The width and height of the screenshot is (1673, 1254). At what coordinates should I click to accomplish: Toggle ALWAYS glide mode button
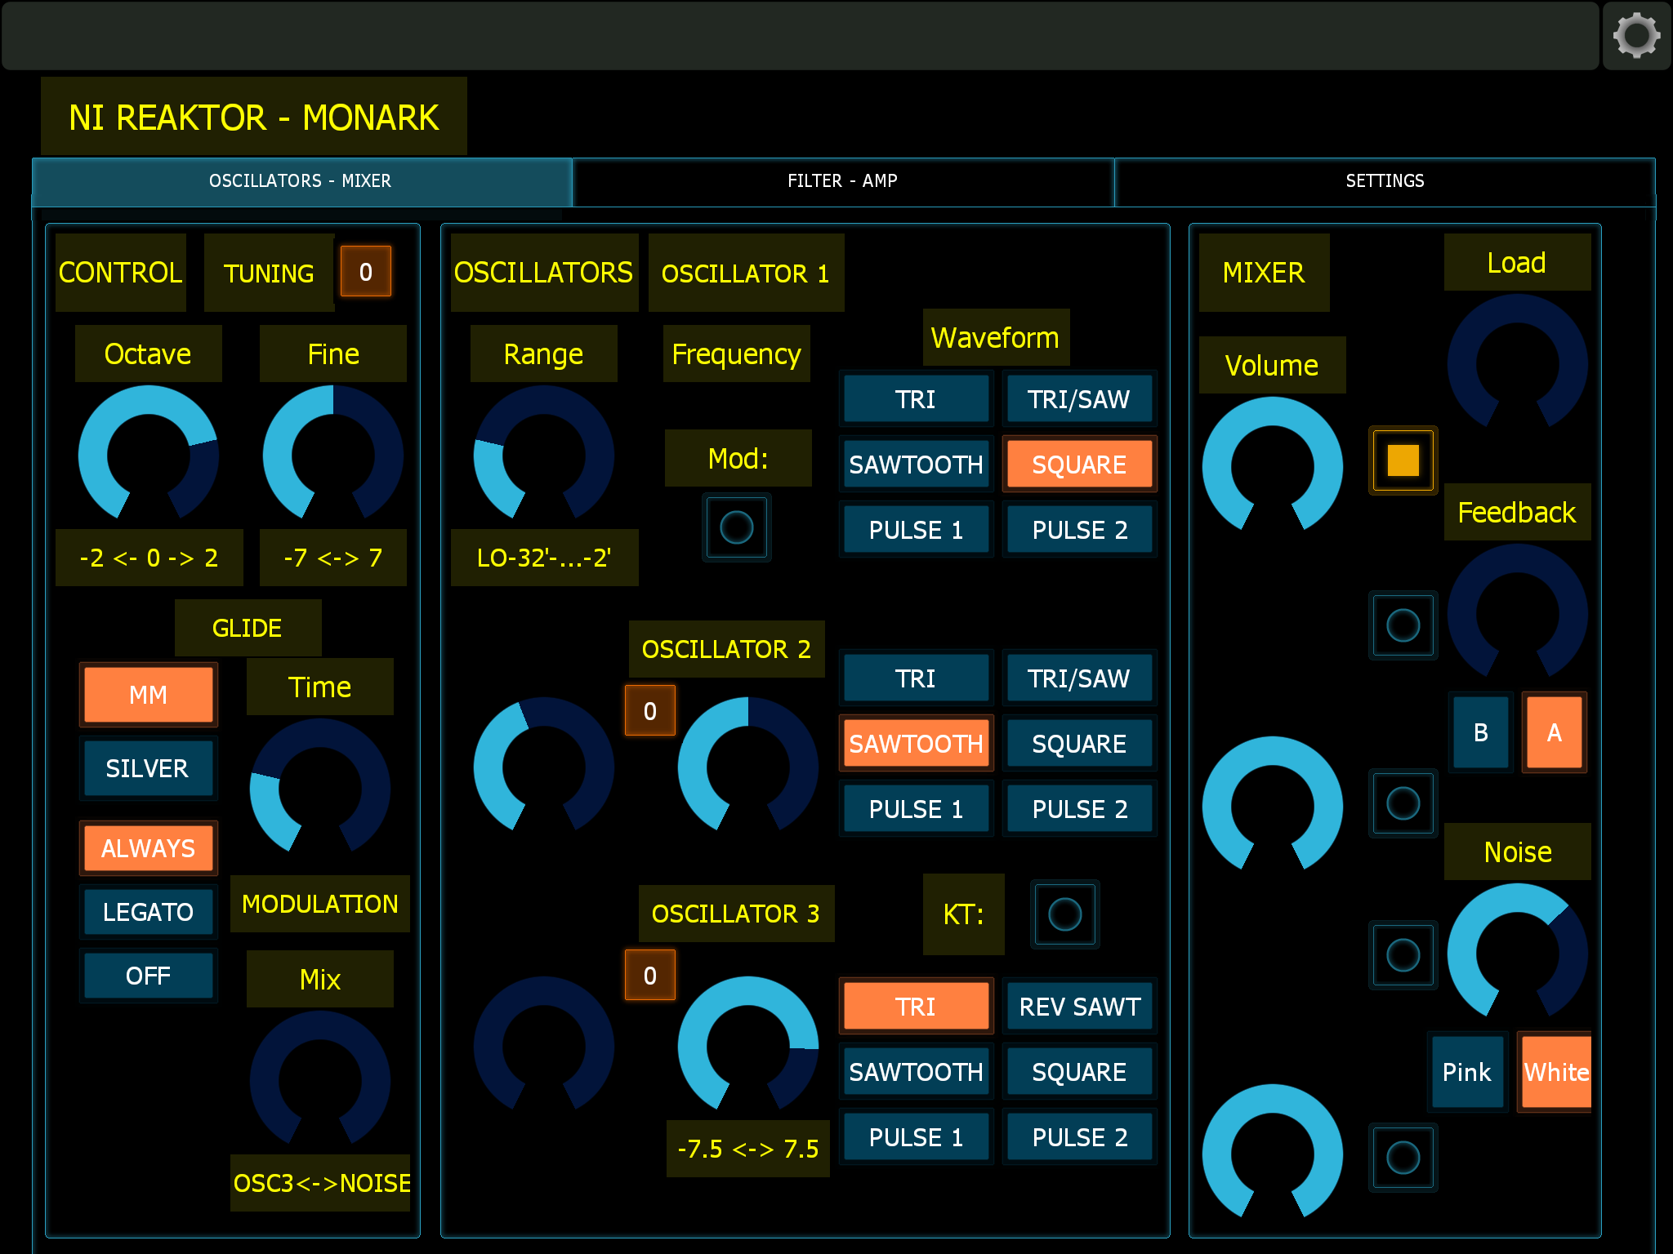(x=148, y=846)
